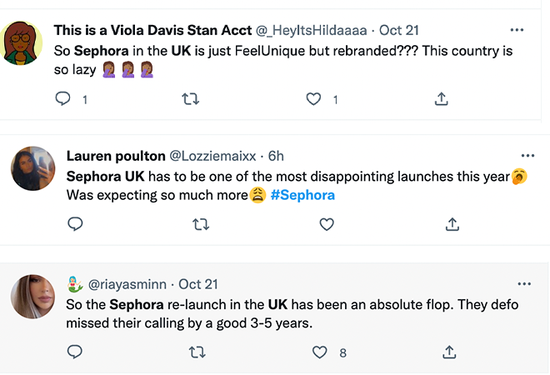Open more options on Lauren poulton's tweet
The width and height of the screenshot is (550, 375).
pyautogui.click(x=527, y=156)
